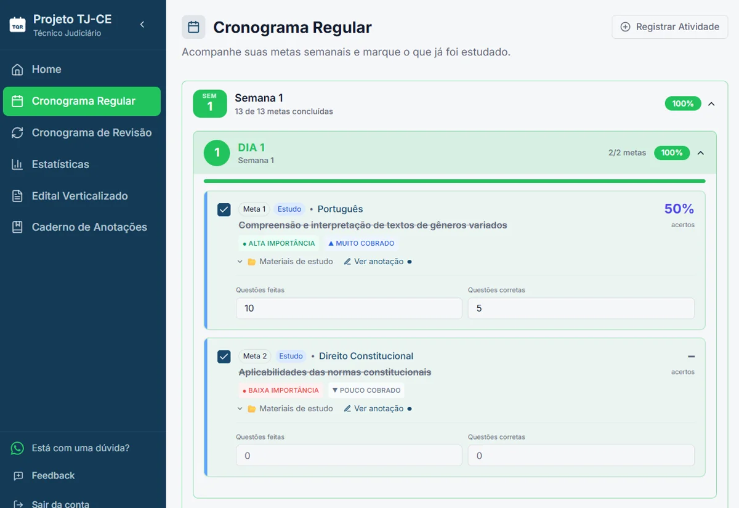Open Meta 1 materials via the folder icon

tap(250, 261)
